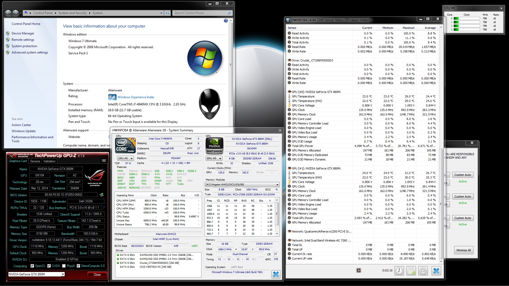This screenshot has height=286, width=509.
Task: Click the Control Panel forward arrow
Action: click(x=16, y=13)
